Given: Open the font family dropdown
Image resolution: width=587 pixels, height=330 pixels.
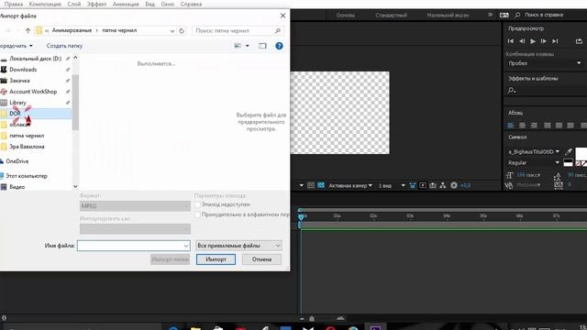Looking at the screenshot, I should (534, 151).
